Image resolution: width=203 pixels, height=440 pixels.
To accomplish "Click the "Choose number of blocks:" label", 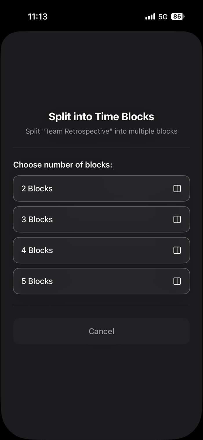I will pos(63,165).
